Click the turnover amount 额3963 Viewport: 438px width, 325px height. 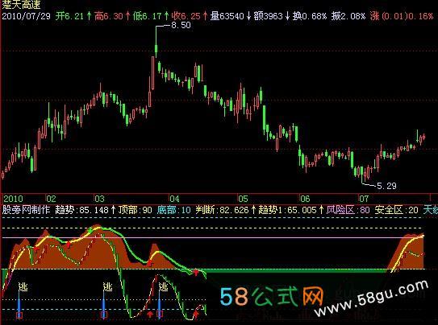(269, 16)
